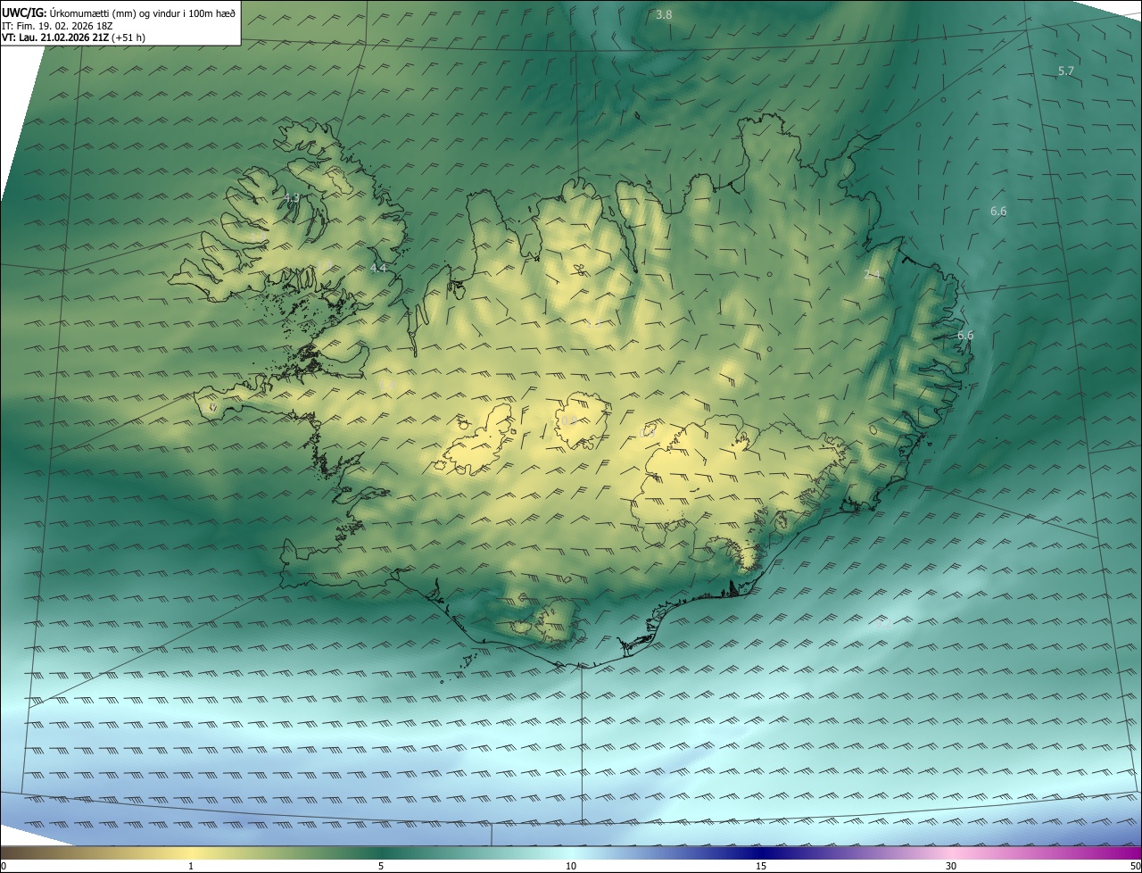
Task: Click the 2.4 value label on the map
Action: pyautogui.click(x=873, y=275)
